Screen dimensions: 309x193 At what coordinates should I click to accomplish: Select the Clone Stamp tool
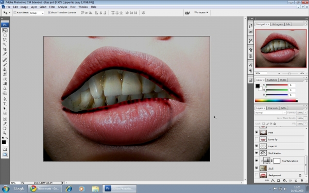(x=5, y=69)
